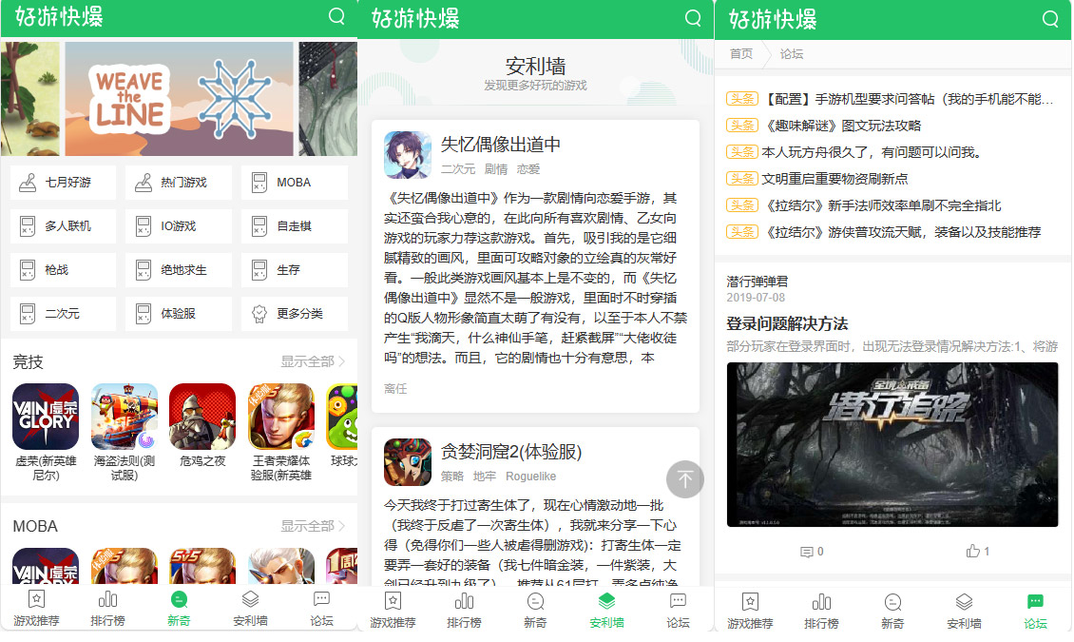Tap 论坛 tab in middle screen
The image size is (1074, 642).
point(678,611)
